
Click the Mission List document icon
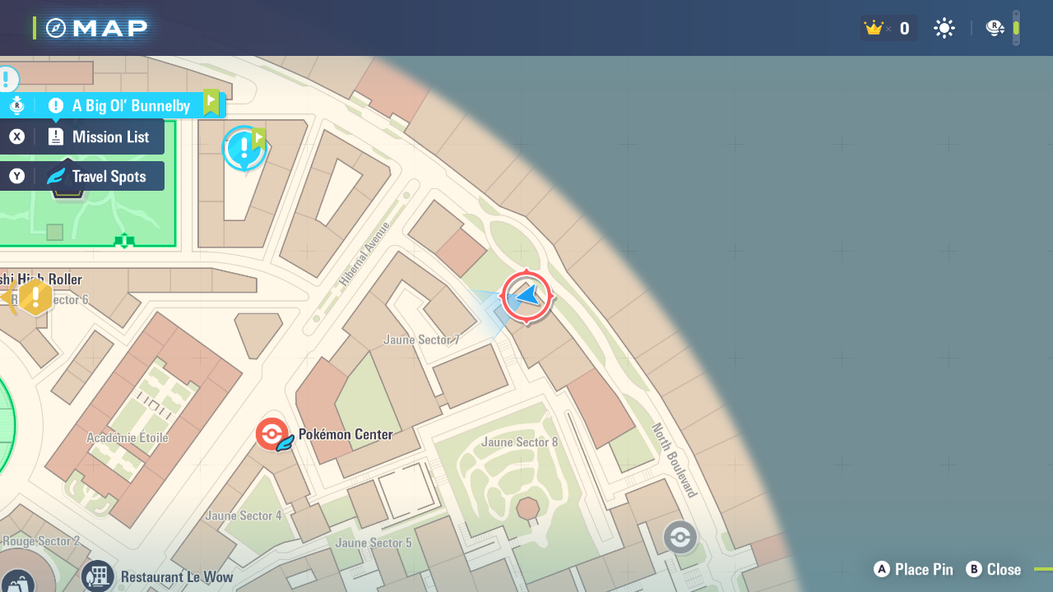pyautogui.click(x=56, y=136)
